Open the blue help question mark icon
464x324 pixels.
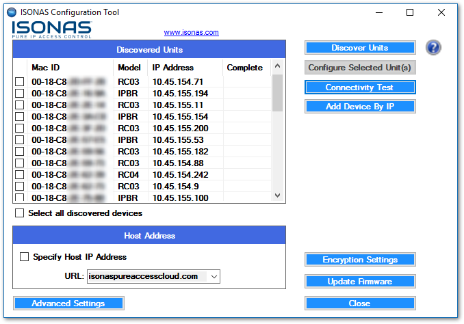[x=433, y=48]
